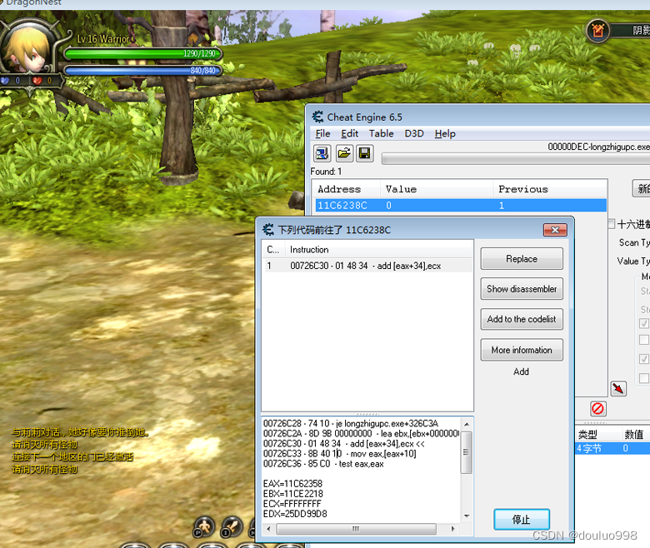Click the More information button
Screen dimensions: 650x548
click(x=522, y=350)
